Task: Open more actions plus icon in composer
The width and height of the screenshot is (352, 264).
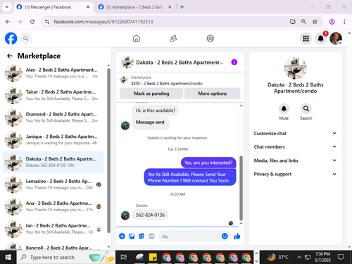Action: click(122, 236)
